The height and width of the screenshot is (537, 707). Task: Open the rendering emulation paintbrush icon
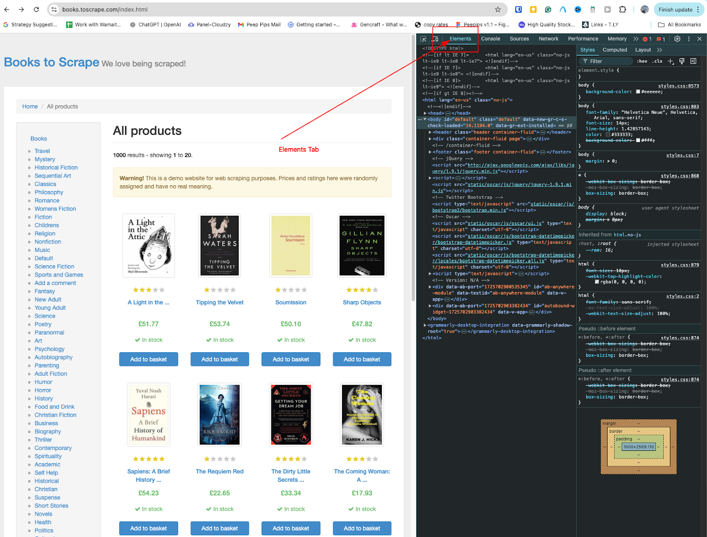tap(682, 61)
